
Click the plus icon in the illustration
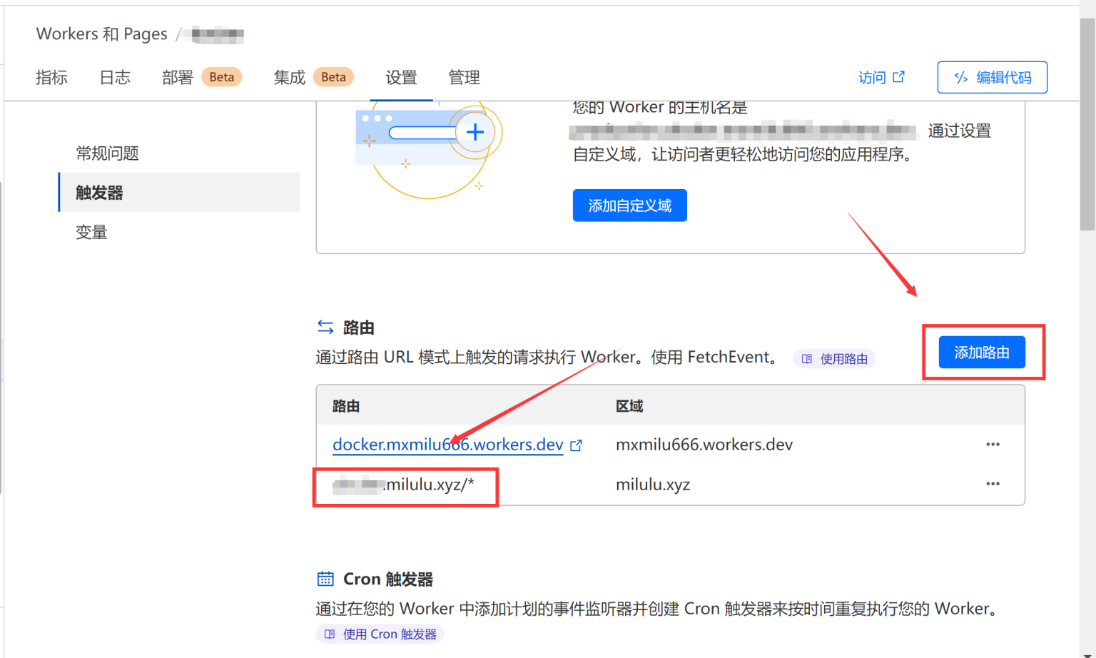click(475, 132)
